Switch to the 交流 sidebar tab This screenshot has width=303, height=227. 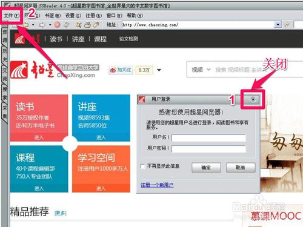[4, 74]
